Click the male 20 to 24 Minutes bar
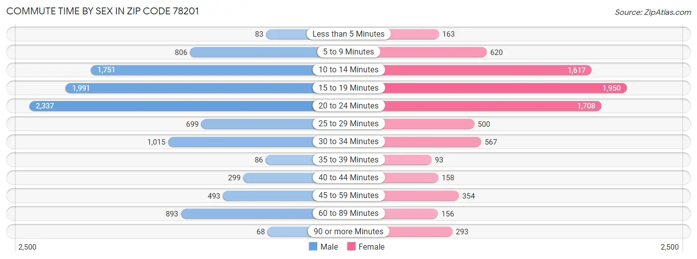Image resolution: width=697 pixels, height=259 pixels. 171,106
